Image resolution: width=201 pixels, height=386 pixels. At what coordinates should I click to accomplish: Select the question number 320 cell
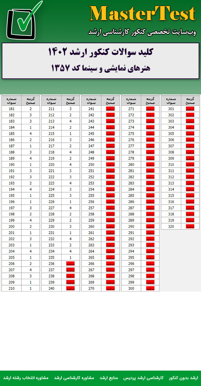pos(171,227)
